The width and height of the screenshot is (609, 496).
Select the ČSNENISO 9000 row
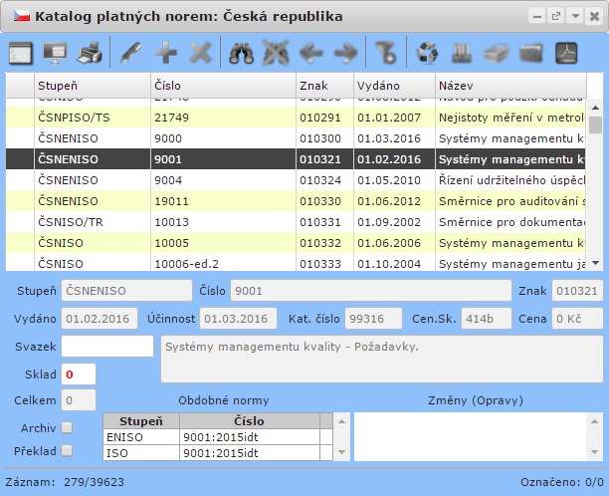point(296,138)
